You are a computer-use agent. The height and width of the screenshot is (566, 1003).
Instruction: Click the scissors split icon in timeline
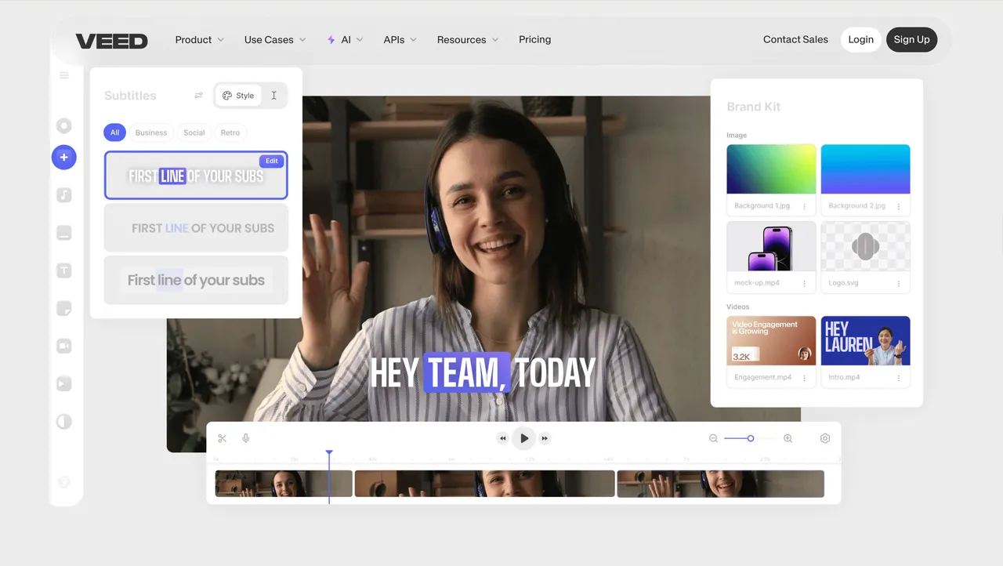coord(223,438)
